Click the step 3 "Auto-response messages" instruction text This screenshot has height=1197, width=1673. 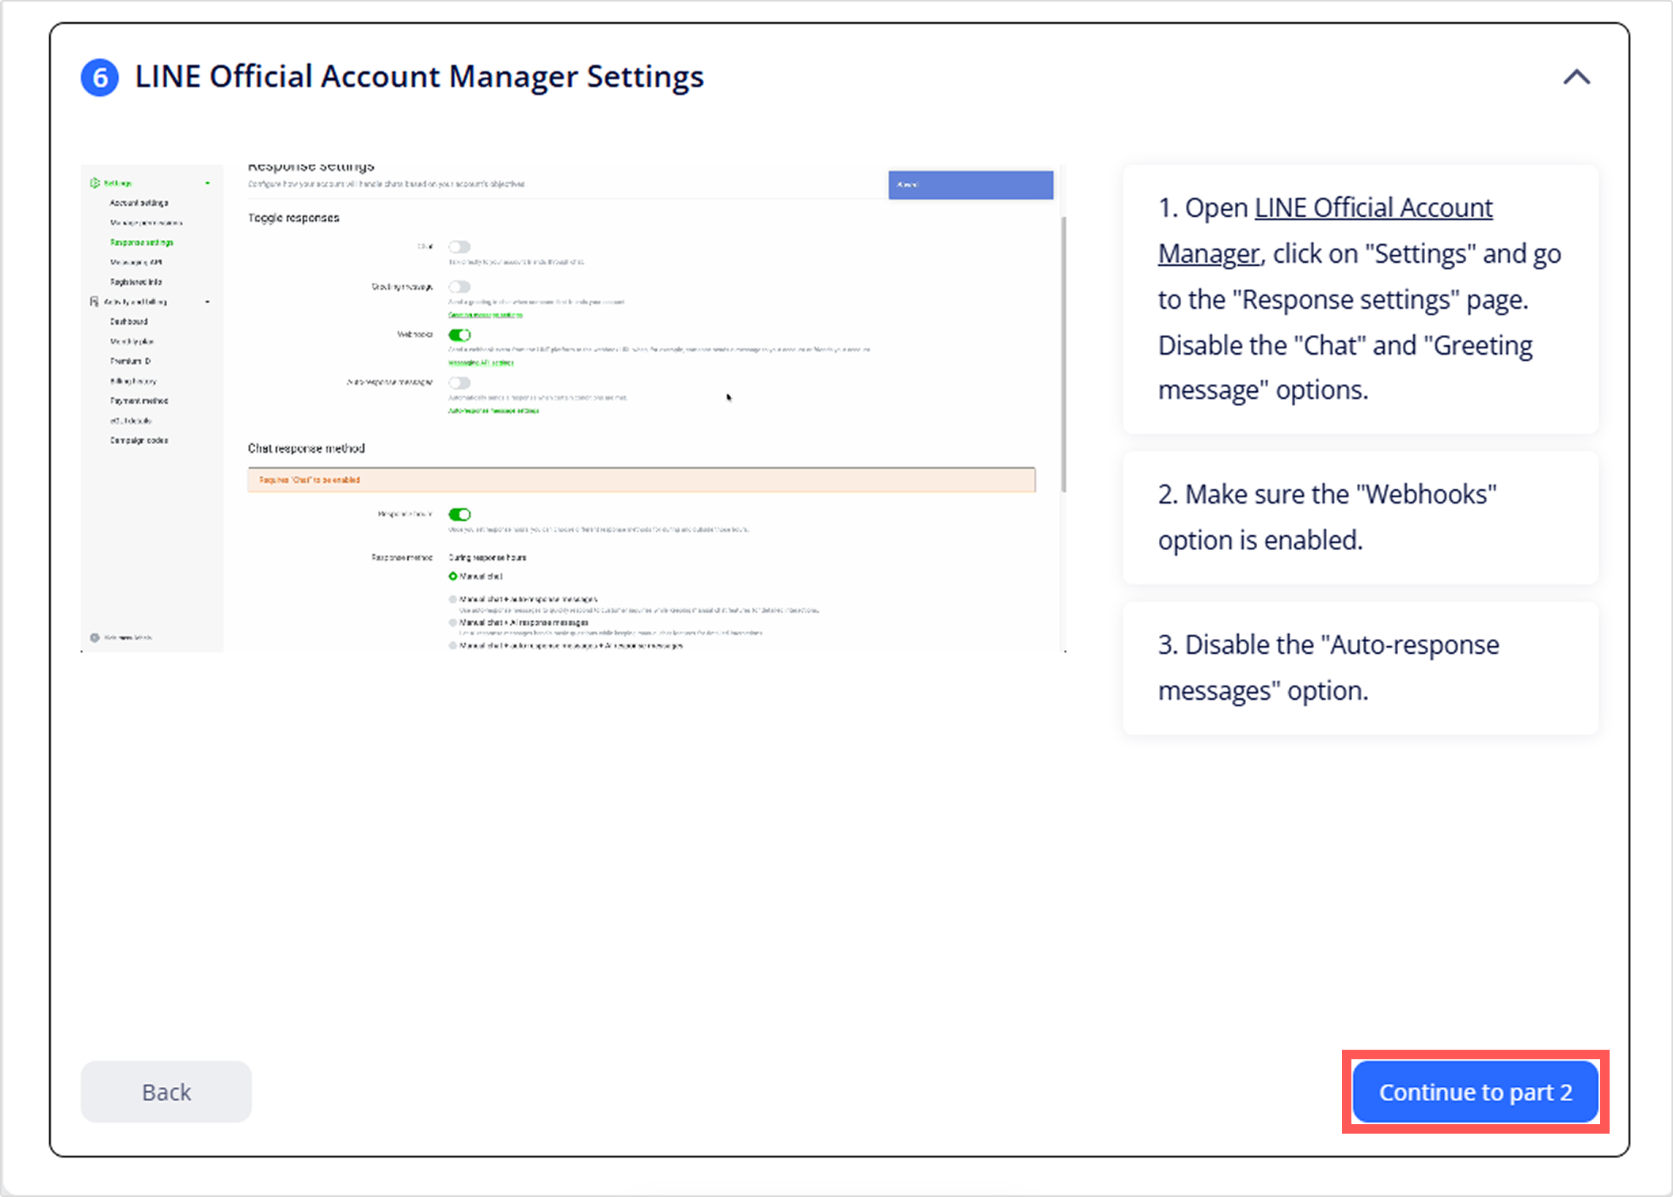[1328, 667]
